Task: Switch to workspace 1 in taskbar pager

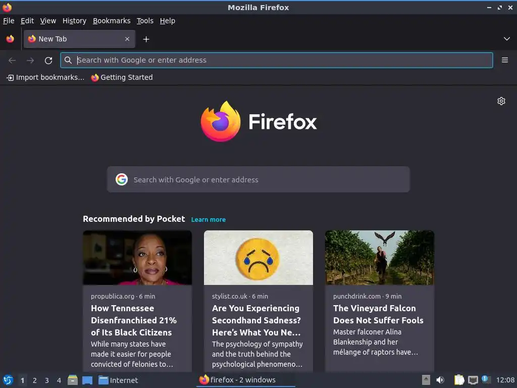Action: point(22,380)
